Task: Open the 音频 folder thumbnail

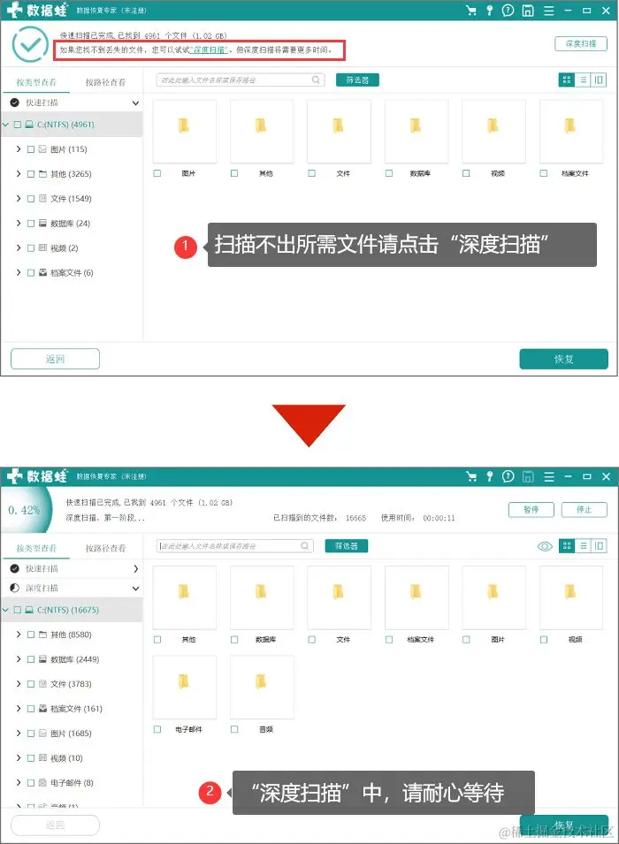Action: pos(262,687)
